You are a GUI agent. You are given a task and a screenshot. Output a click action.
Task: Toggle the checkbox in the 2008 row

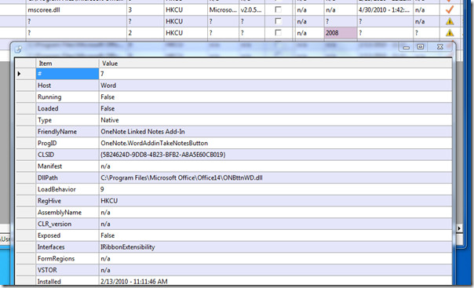(278, 33)
